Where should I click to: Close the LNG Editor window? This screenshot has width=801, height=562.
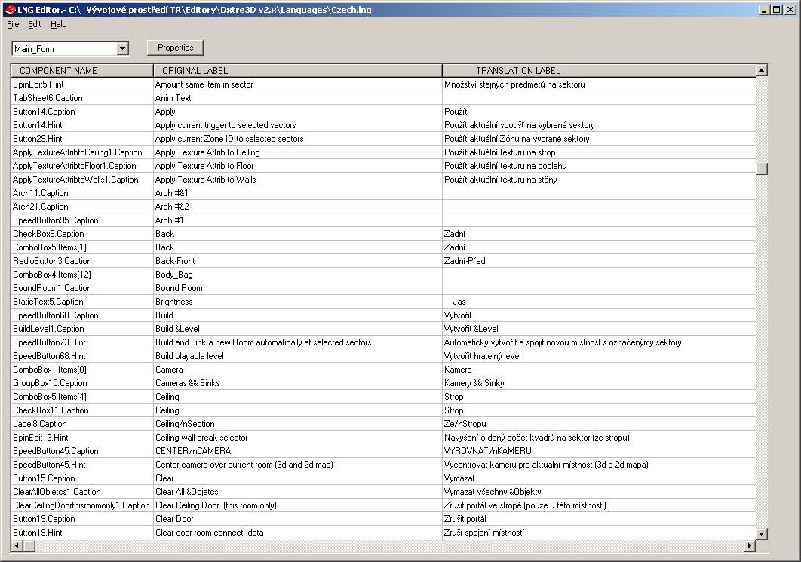[790, 9]
